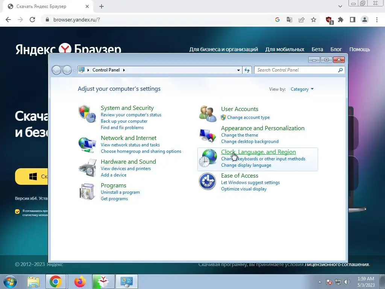Click the volume speaker tray icon

pos(347,282)
